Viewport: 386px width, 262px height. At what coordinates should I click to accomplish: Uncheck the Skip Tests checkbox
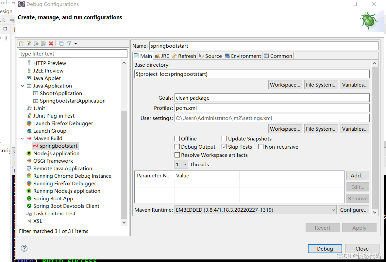224,147
